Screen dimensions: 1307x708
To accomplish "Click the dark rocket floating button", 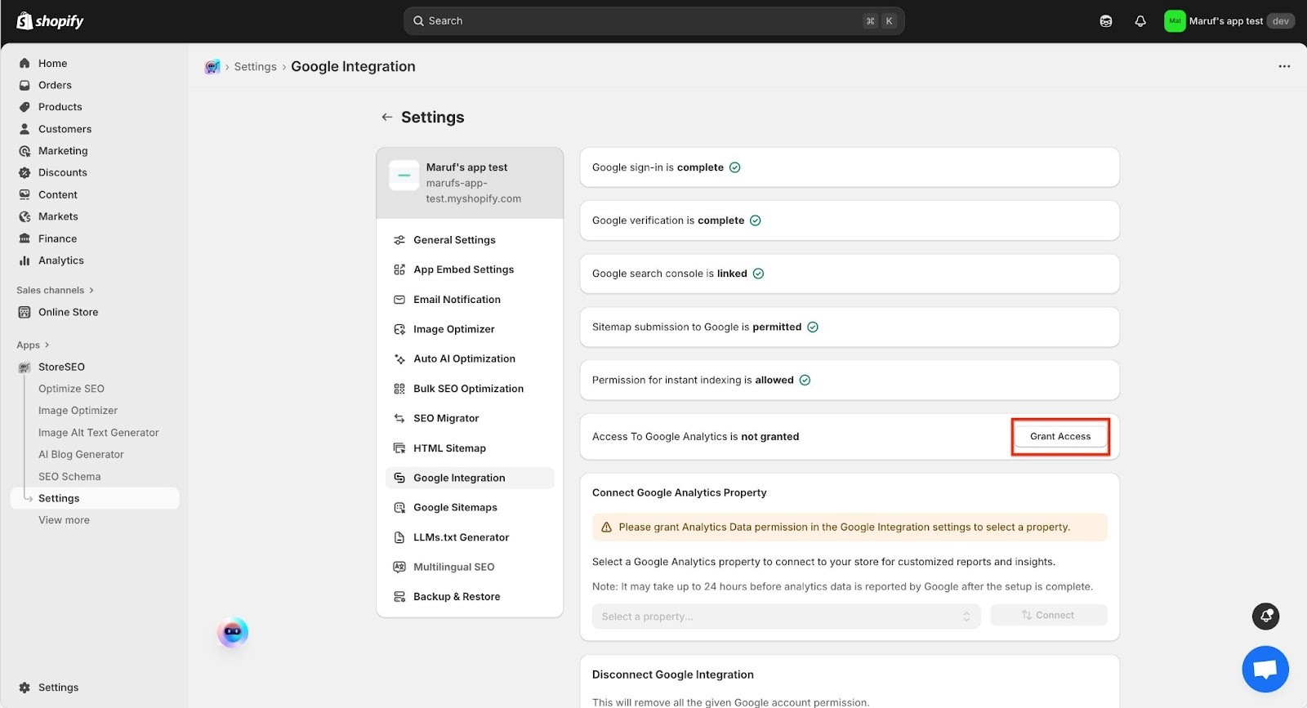I will (1266, 616).
